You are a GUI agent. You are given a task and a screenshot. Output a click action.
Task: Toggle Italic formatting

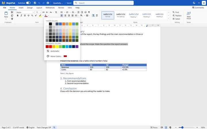coord(21,15)
